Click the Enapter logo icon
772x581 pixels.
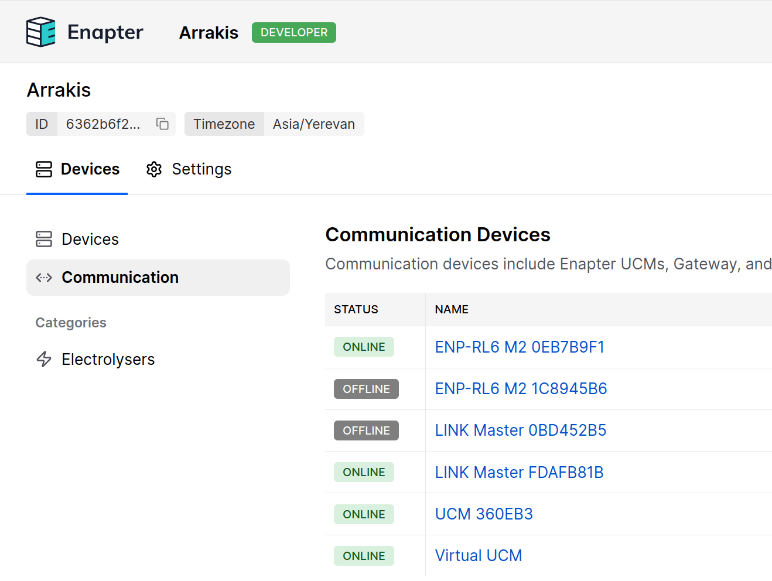click(40, 32)
